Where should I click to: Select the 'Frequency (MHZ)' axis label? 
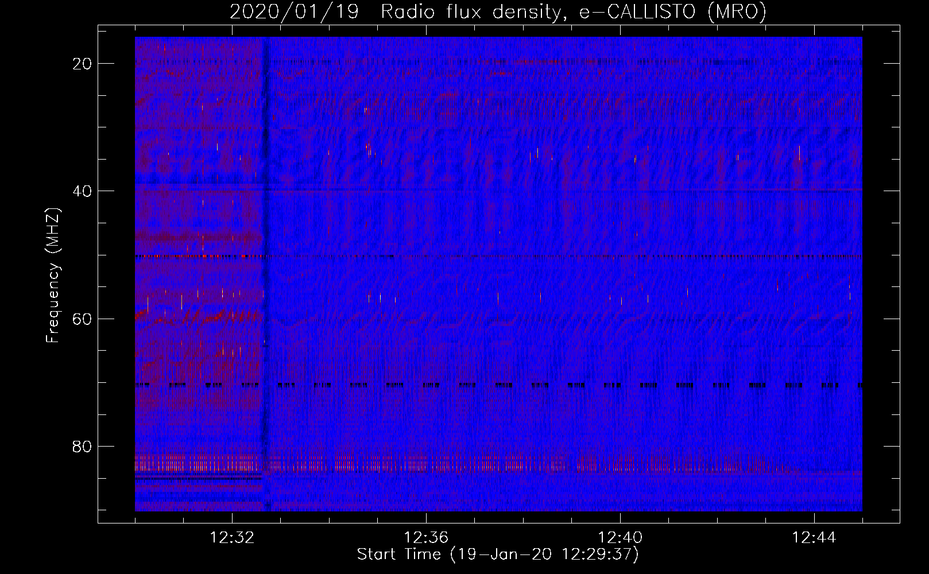click(x=53, y=276)
